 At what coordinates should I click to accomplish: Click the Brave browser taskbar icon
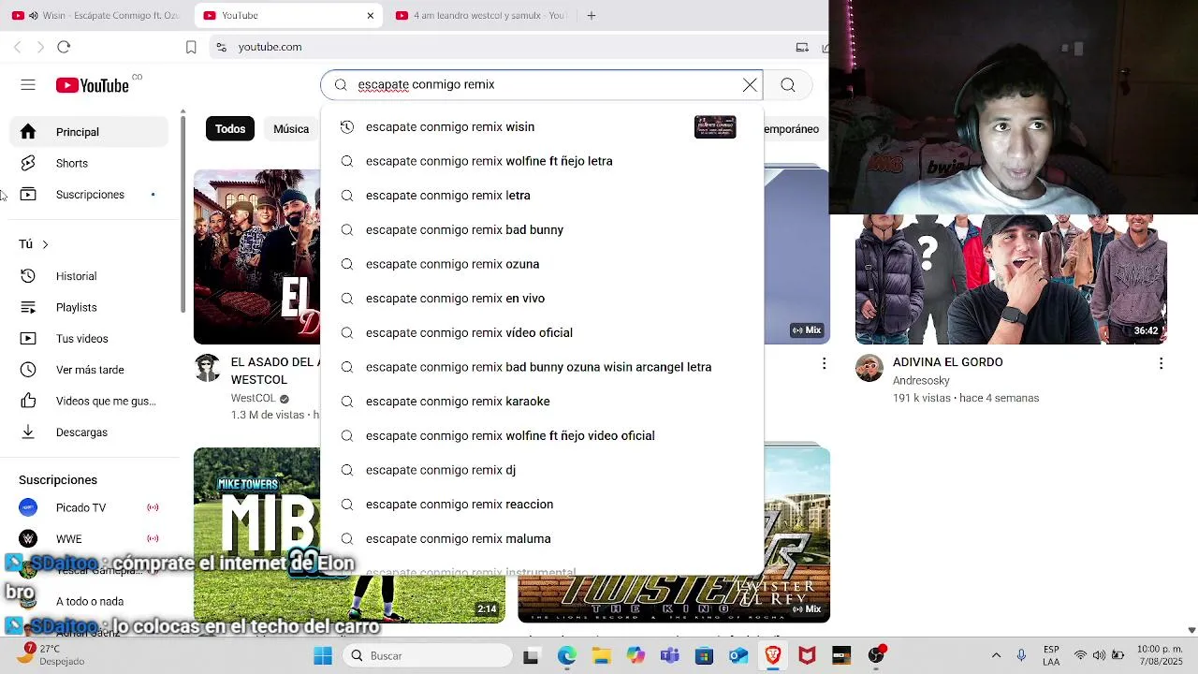773,655
